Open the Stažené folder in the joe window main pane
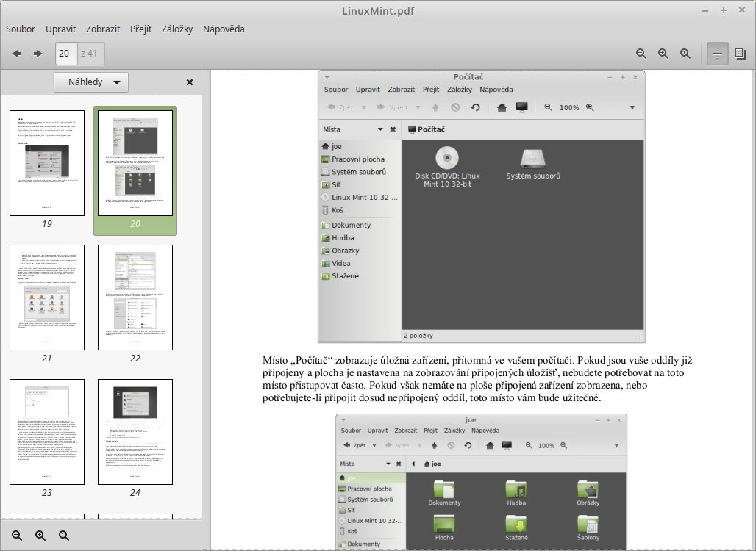The image size is (756, 551). click(x=516, y=527)
